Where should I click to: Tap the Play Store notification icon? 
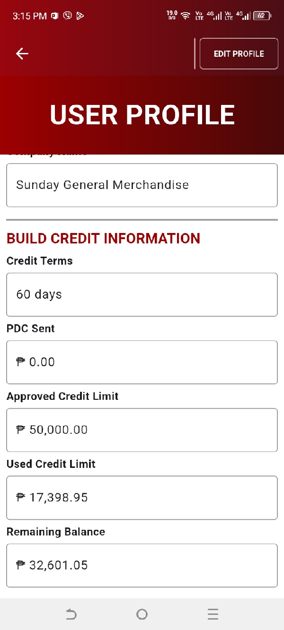[x=80, y=16]
